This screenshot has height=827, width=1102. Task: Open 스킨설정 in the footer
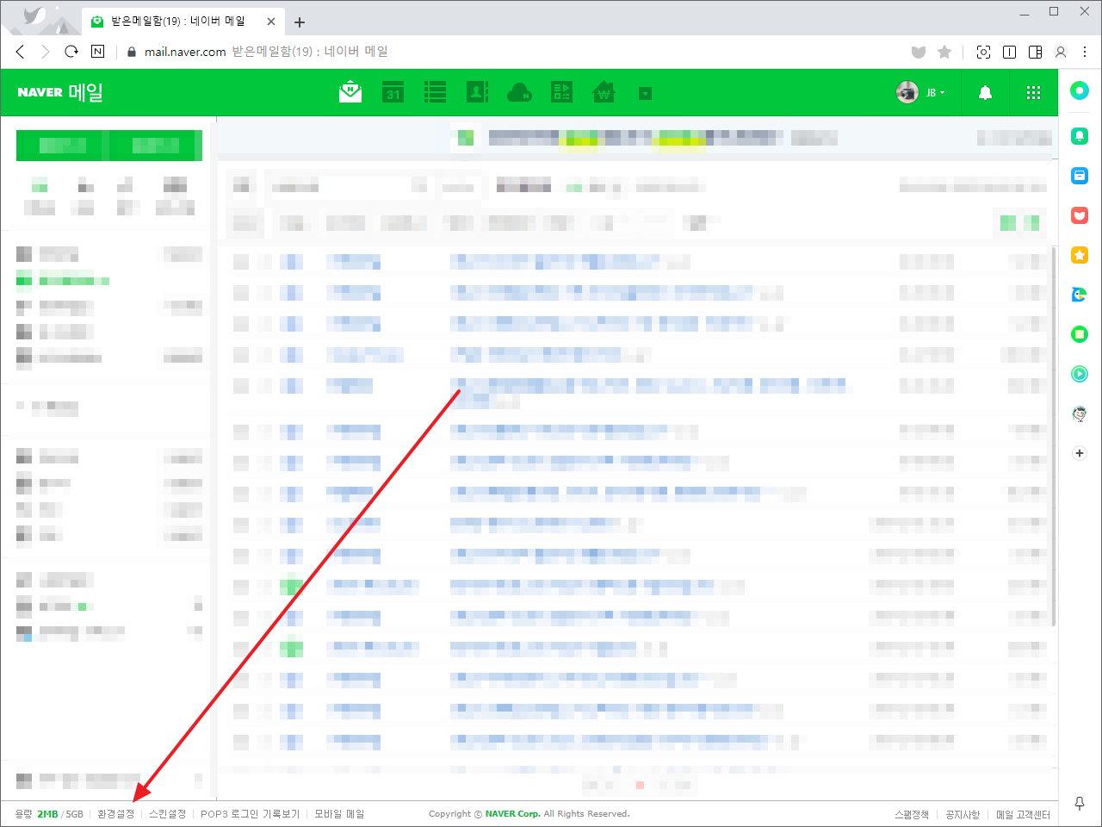[x=167, y=814]
